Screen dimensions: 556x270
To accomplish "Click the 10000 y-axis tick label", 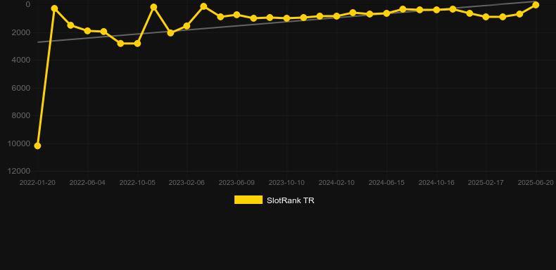I will pos(19,143).
